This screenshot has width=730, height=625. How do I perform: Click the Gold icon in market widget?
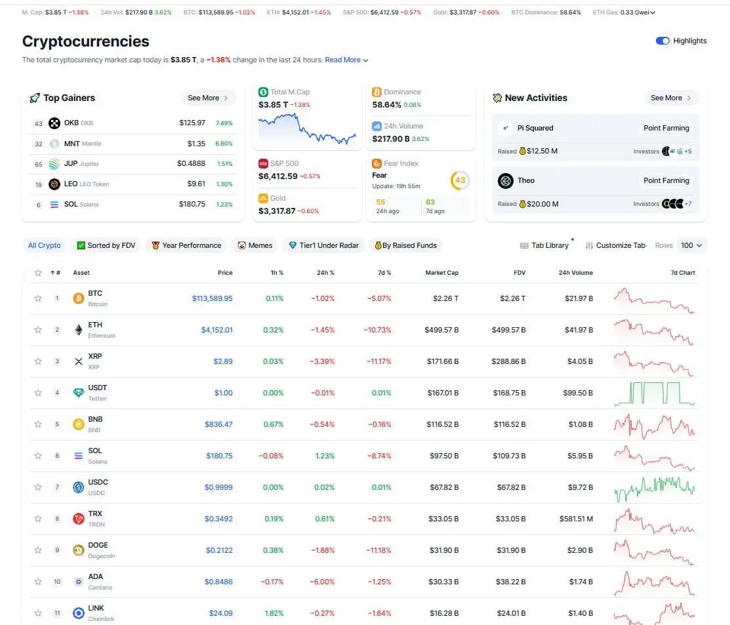point(263,198)
